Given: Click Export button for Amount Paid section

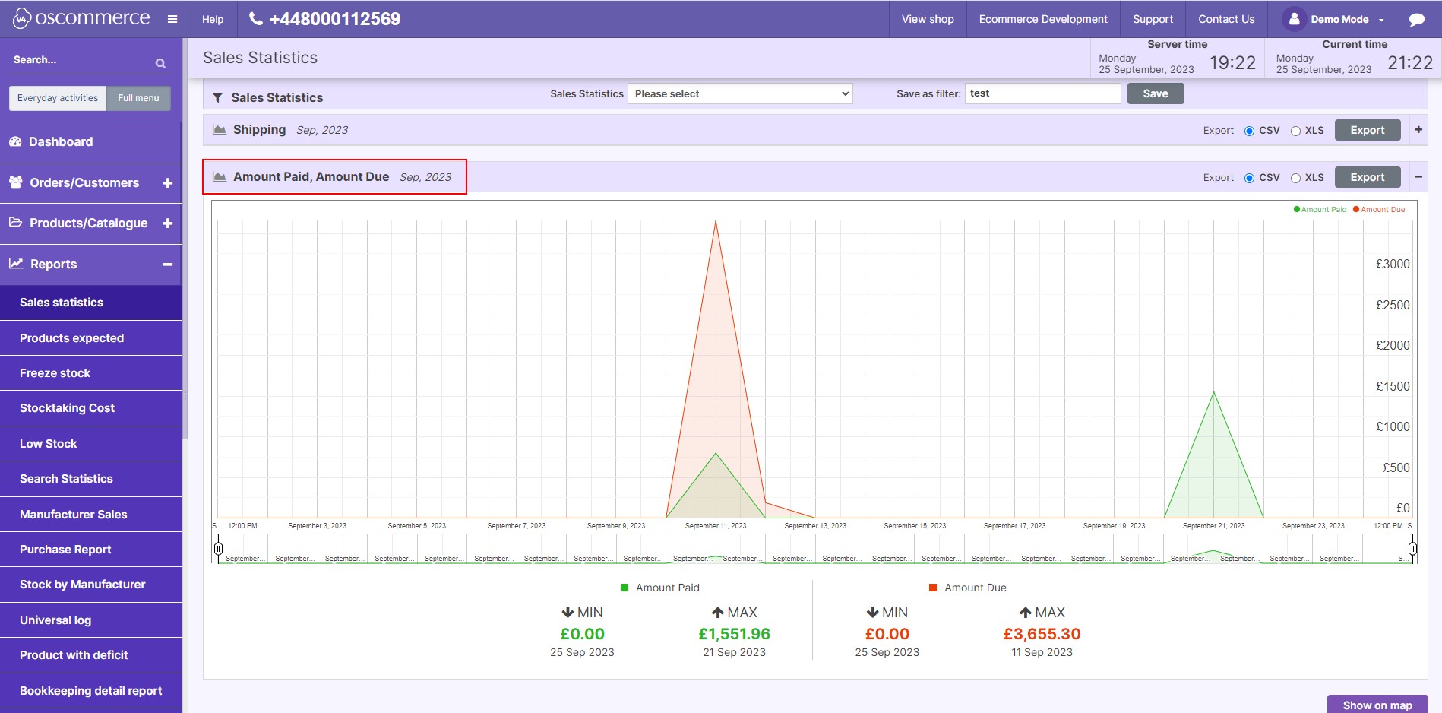Looking at the screenshot, I should pyautogui.click(x=1368, y=177).
